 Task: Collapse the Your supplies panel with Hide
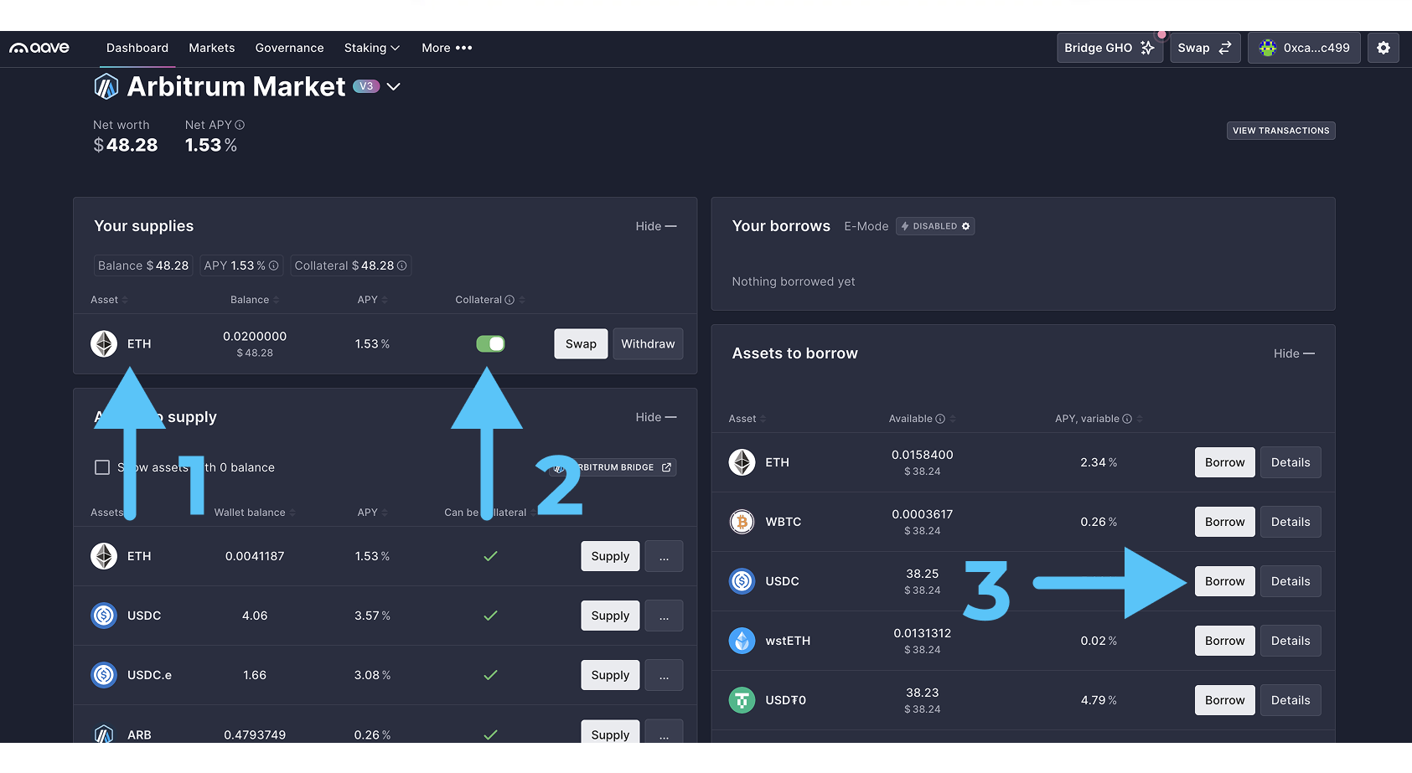coord(655,226)
